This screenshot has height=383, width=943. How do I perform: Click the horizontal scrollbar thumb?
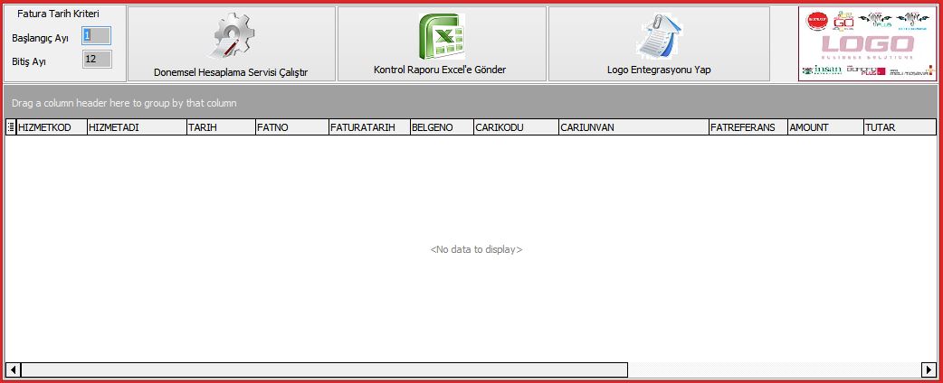[324, 369]
